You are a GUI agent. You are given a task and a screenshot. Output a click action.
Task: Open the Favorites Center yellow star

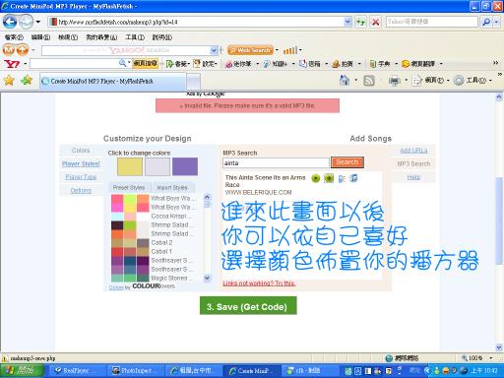tap(9, 80)
